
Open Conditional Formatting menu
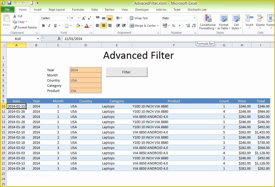pos(208,22)
